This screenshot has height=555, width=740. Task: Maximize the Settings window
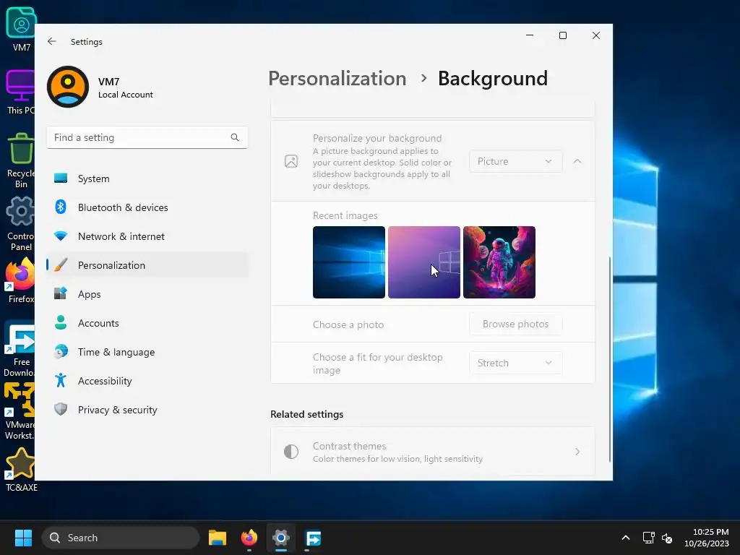[562, 35]
